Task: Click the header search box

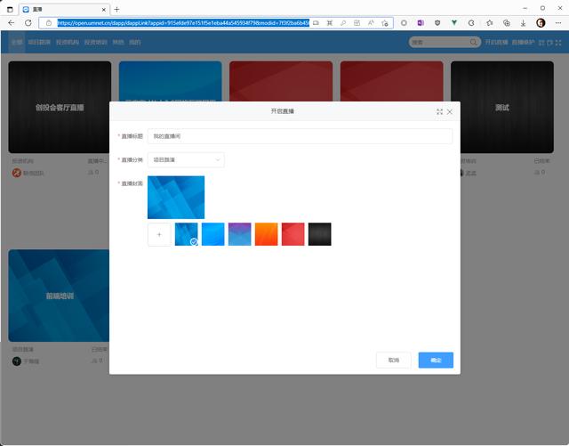Action: pos(445,42)
